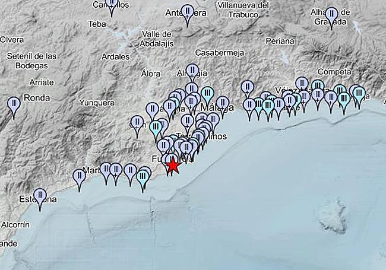Click the Álora town label
The image size is (386, 270).
151,74
